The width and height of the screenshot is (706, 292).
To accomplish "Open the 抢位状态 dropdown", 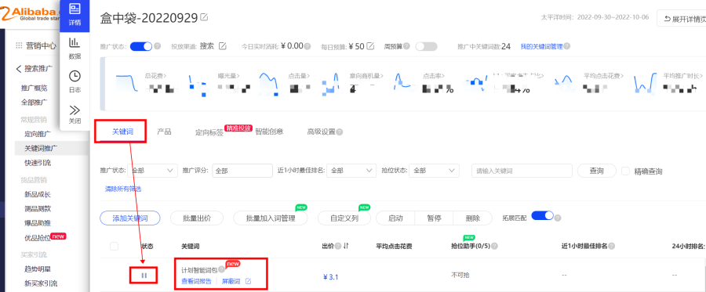I will [434, 171].
